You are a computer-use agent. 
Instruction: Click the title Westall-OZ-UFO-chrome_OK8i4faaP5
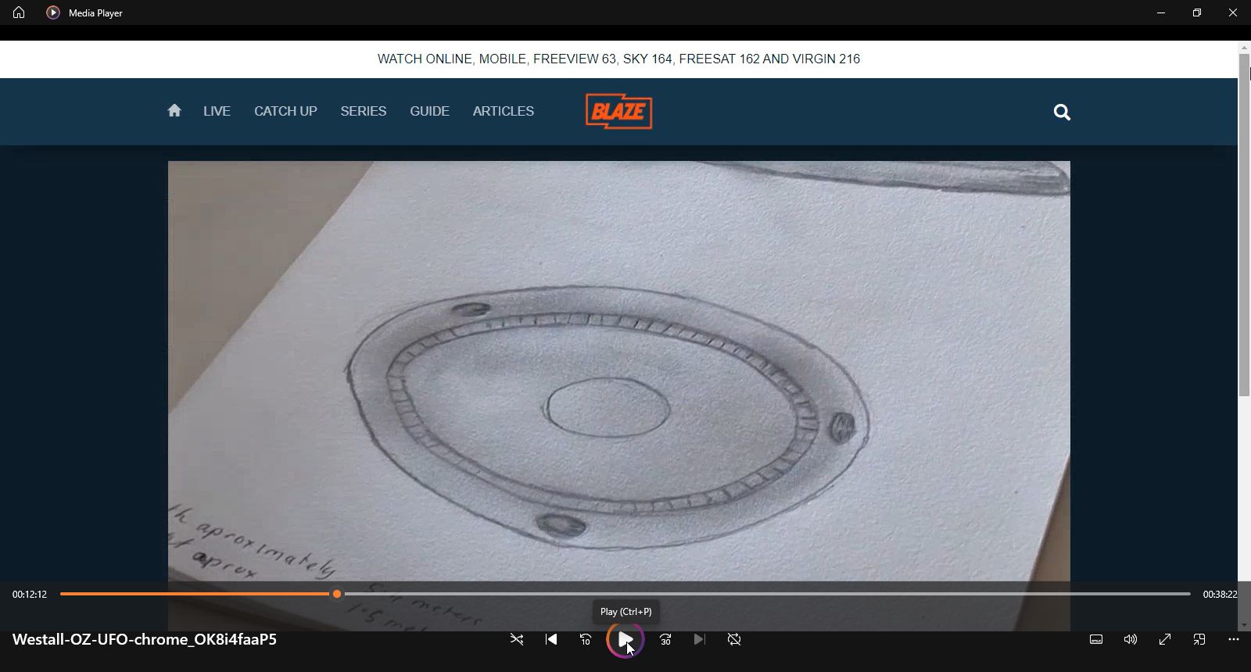pyautogui.click(x=145, y=639)
